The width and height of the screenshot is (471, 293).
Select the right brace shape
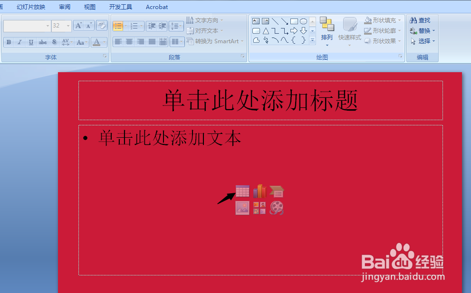[303, 40]
